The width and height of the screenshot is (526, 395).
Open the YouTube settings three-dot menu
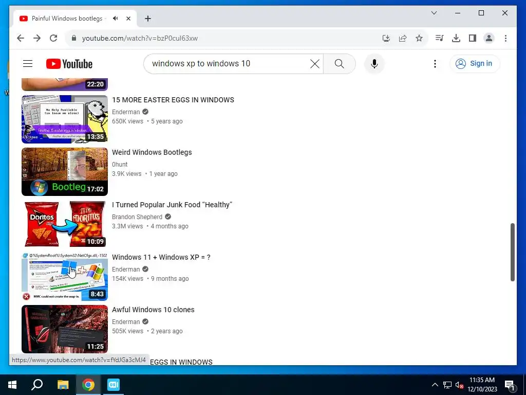(435, 64)
